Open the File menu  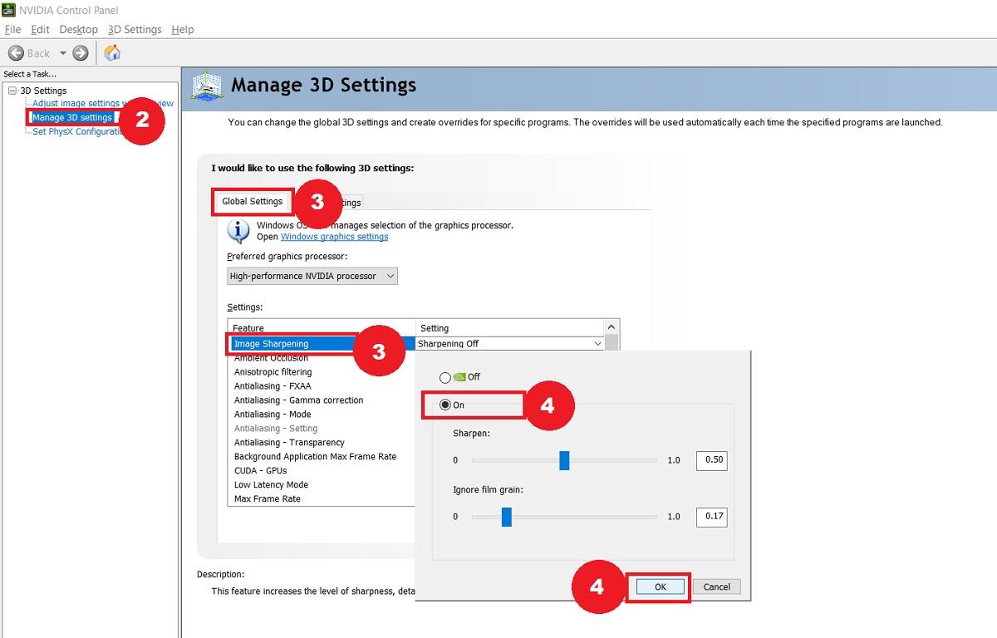coord(12,29)
